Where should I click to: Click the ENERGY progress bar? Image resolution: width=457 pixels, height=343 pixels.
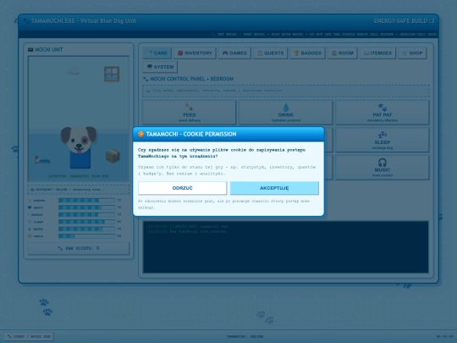[86, 214]
